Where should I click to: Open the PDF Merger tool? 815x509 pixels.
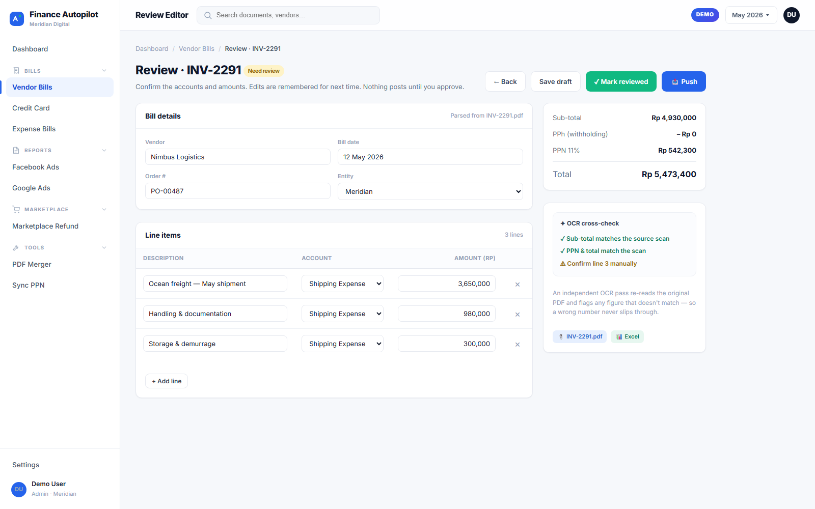click(x=60, y=264)
